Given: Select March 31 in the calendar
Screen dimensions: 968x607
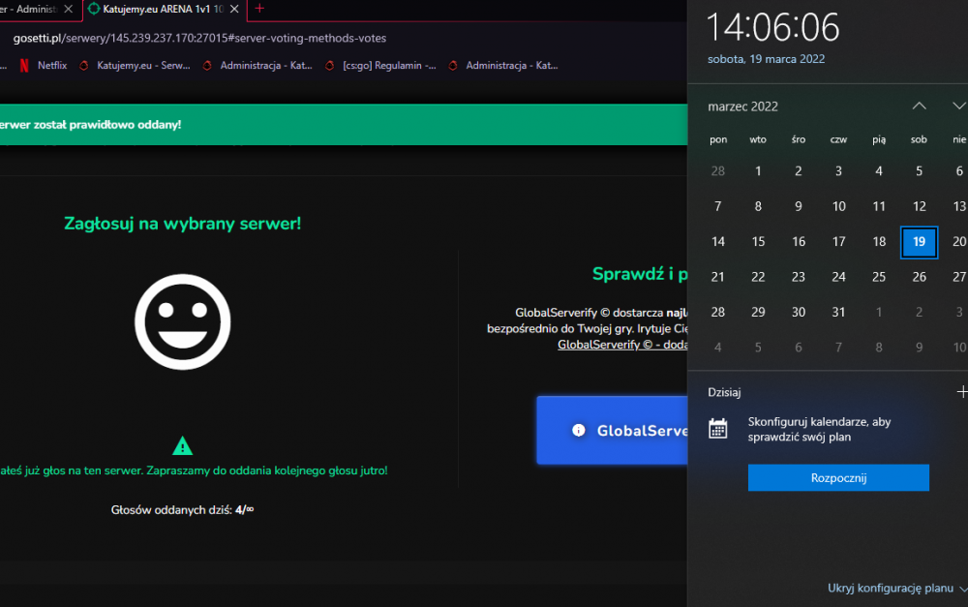Looking at the screenshot, I should (838, 312).
